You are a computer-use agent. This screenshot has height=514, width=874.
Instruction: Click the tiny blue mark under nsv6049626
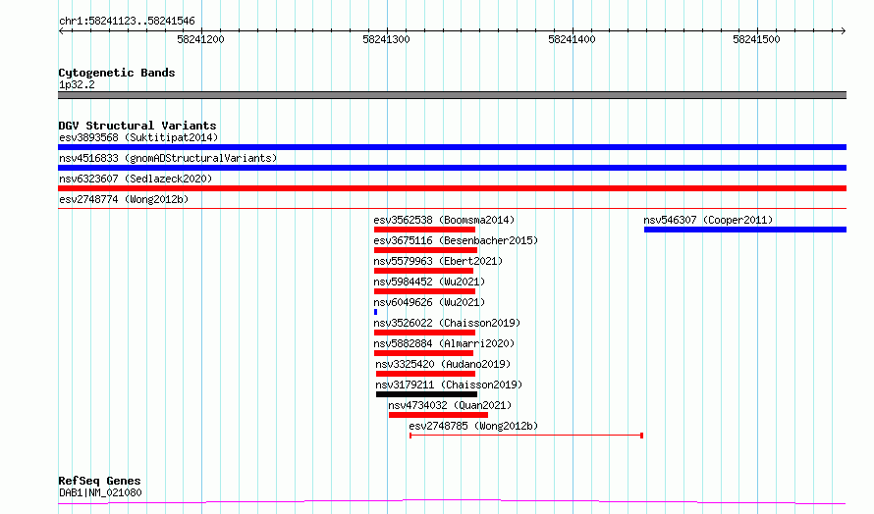point(376,312)
